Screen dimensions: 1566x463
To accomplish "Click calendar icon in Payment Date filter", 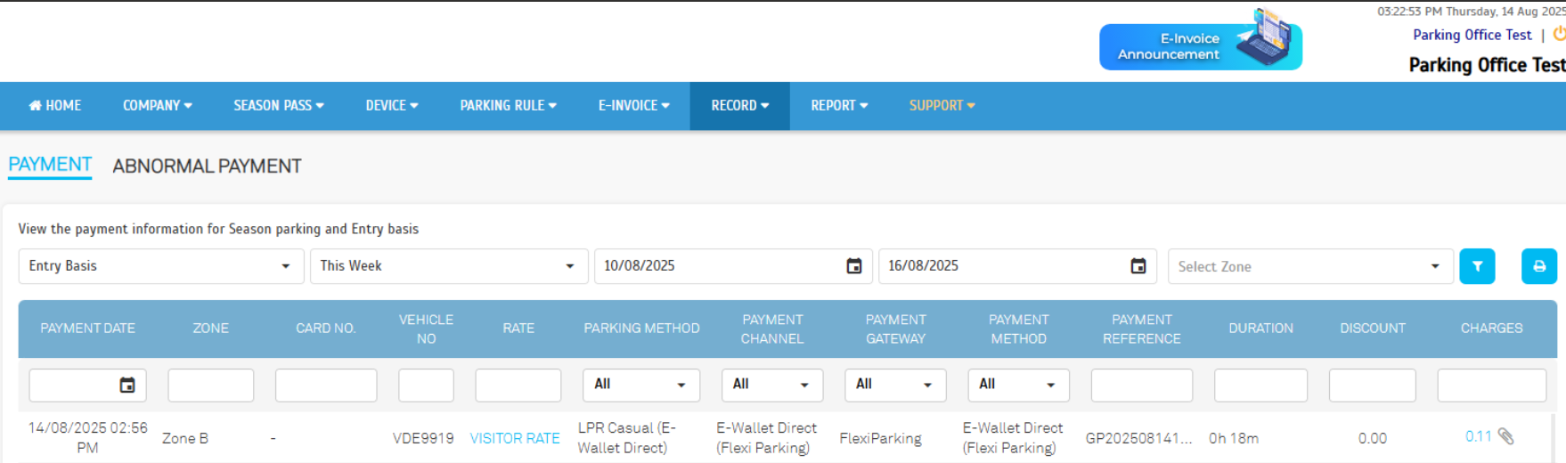I will pyautogui.click(x=127, y=385).
